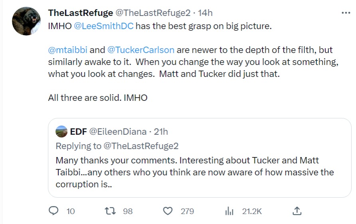The height and width of the screenshot is (224, 356).
Task: Open the three-dot more options menu
Action: coord(346,13)
